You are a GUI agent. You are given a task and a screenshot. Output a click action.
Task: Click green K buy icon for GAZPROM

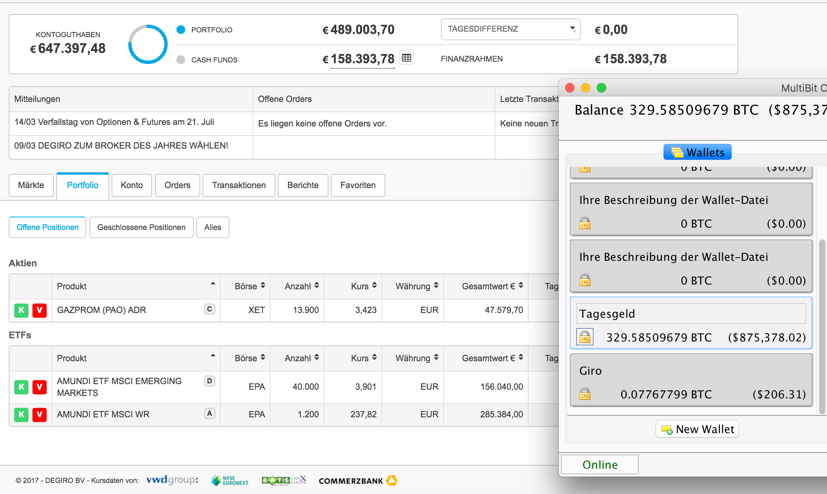[x=21, y=310]
